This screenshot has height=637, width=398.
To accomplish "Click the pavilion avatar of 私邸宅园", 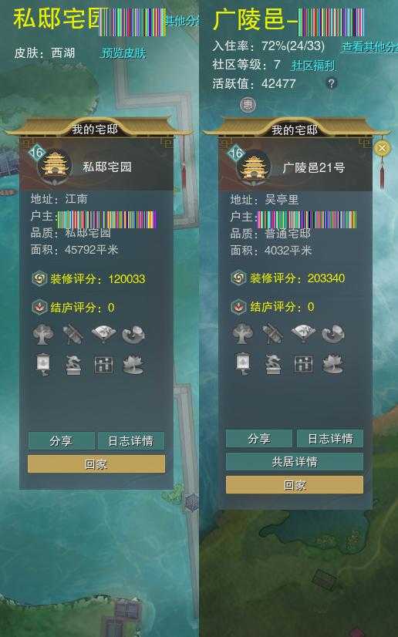I will point(55,166).
